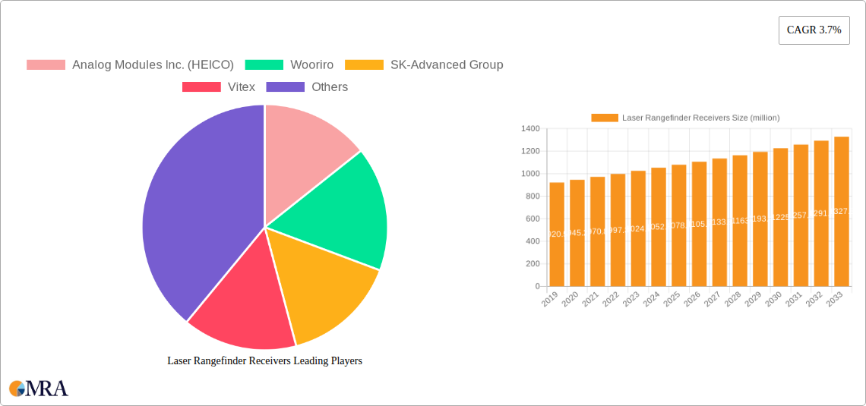Click 'Laser Rangefinder Receivers Size (million)' legend label
Viewport: 866px width, 406px height.
(x=701, y=118)
